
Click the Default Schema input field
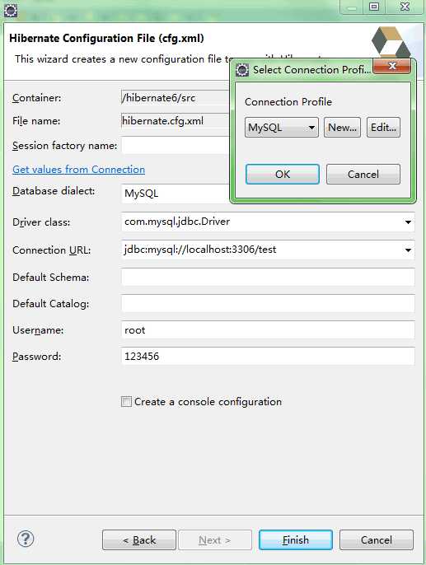pyautogui.click(x=268, y=277)
